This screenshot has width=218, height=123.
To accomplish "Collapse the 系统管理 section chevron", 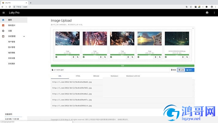I will [x=24, y=36].
